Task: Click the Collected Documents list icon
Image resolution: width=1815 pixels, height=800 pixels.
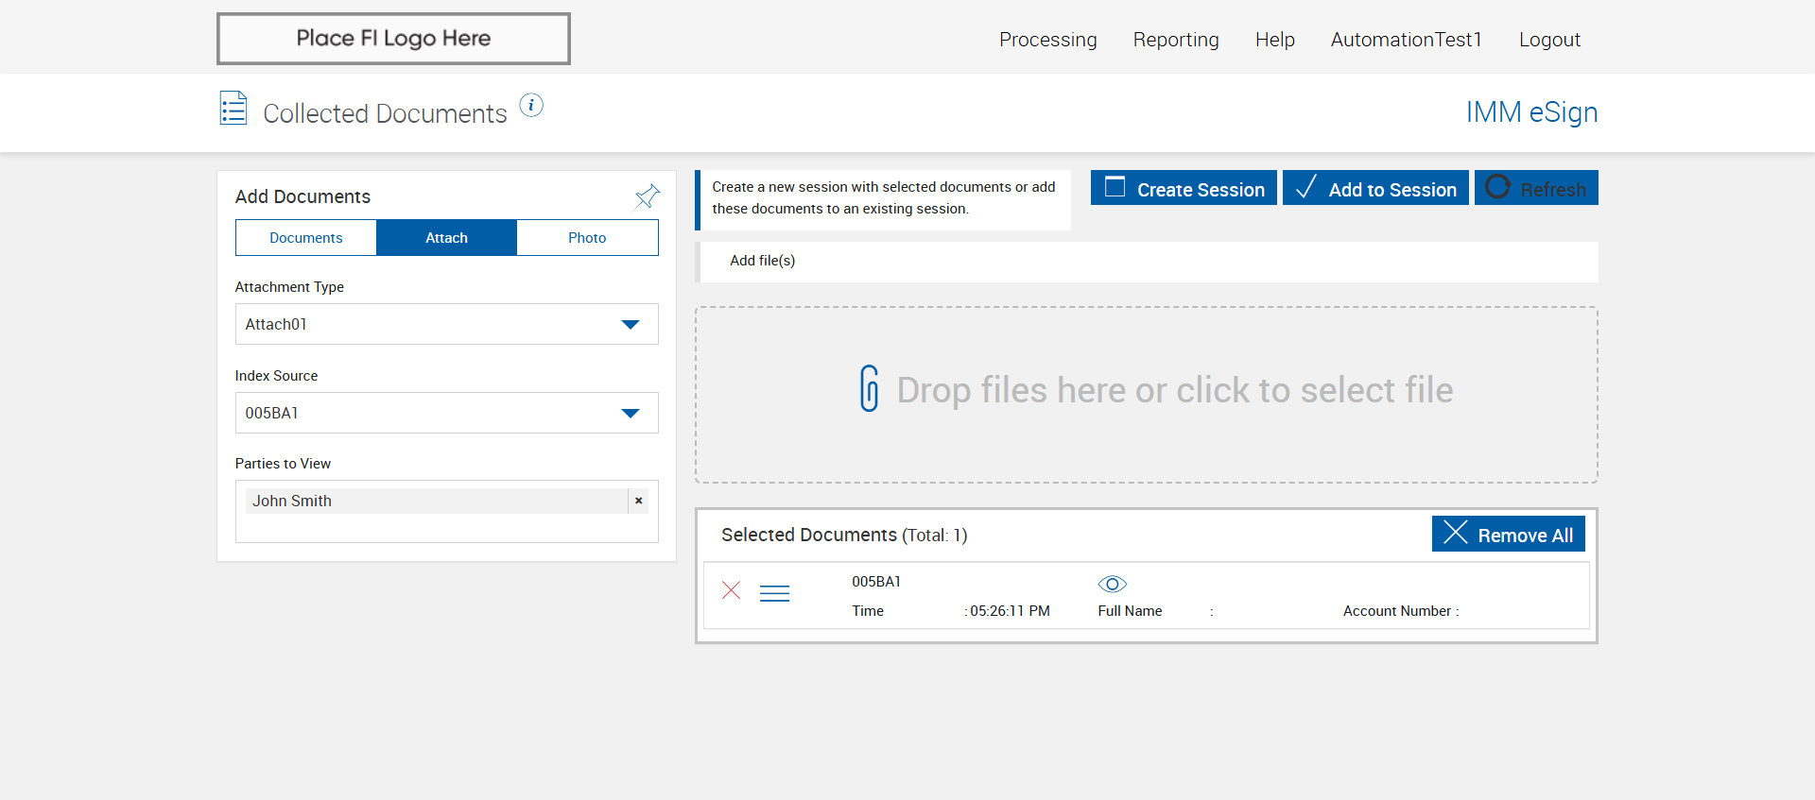Action: click(233, 109)
